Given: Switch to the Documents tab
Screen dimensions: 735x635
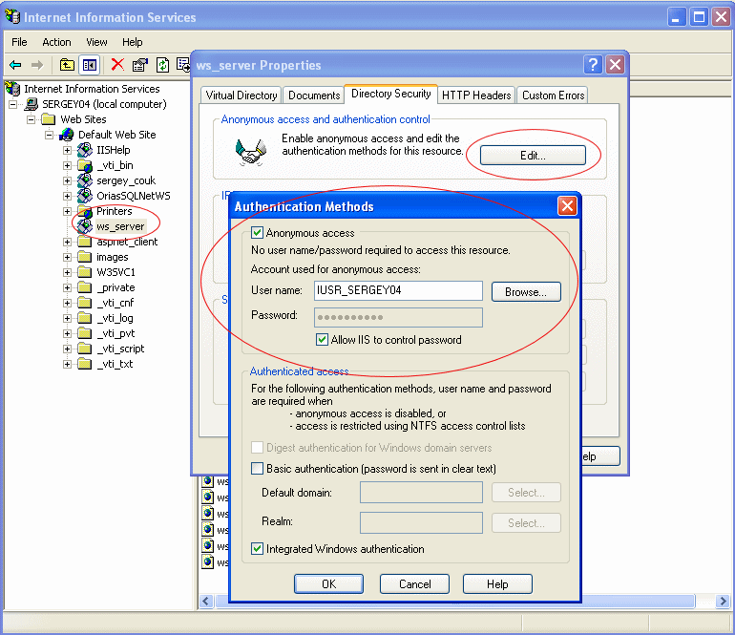Looking at the screenshot, I should [x=314, y=95].
